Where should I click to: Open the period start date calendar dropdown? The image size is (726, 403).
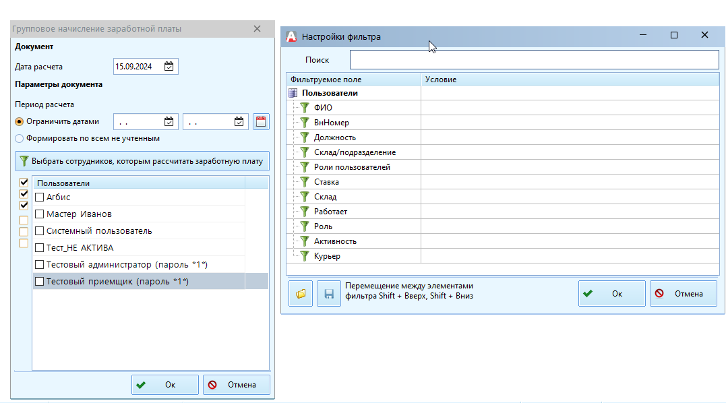169,122
